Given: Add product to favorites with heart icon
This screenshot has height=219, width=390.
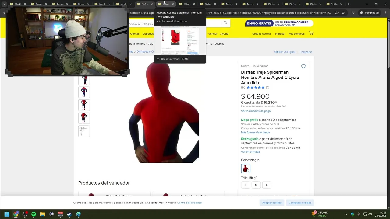Looking at the screenshot, I should click(x=303, y=66).
